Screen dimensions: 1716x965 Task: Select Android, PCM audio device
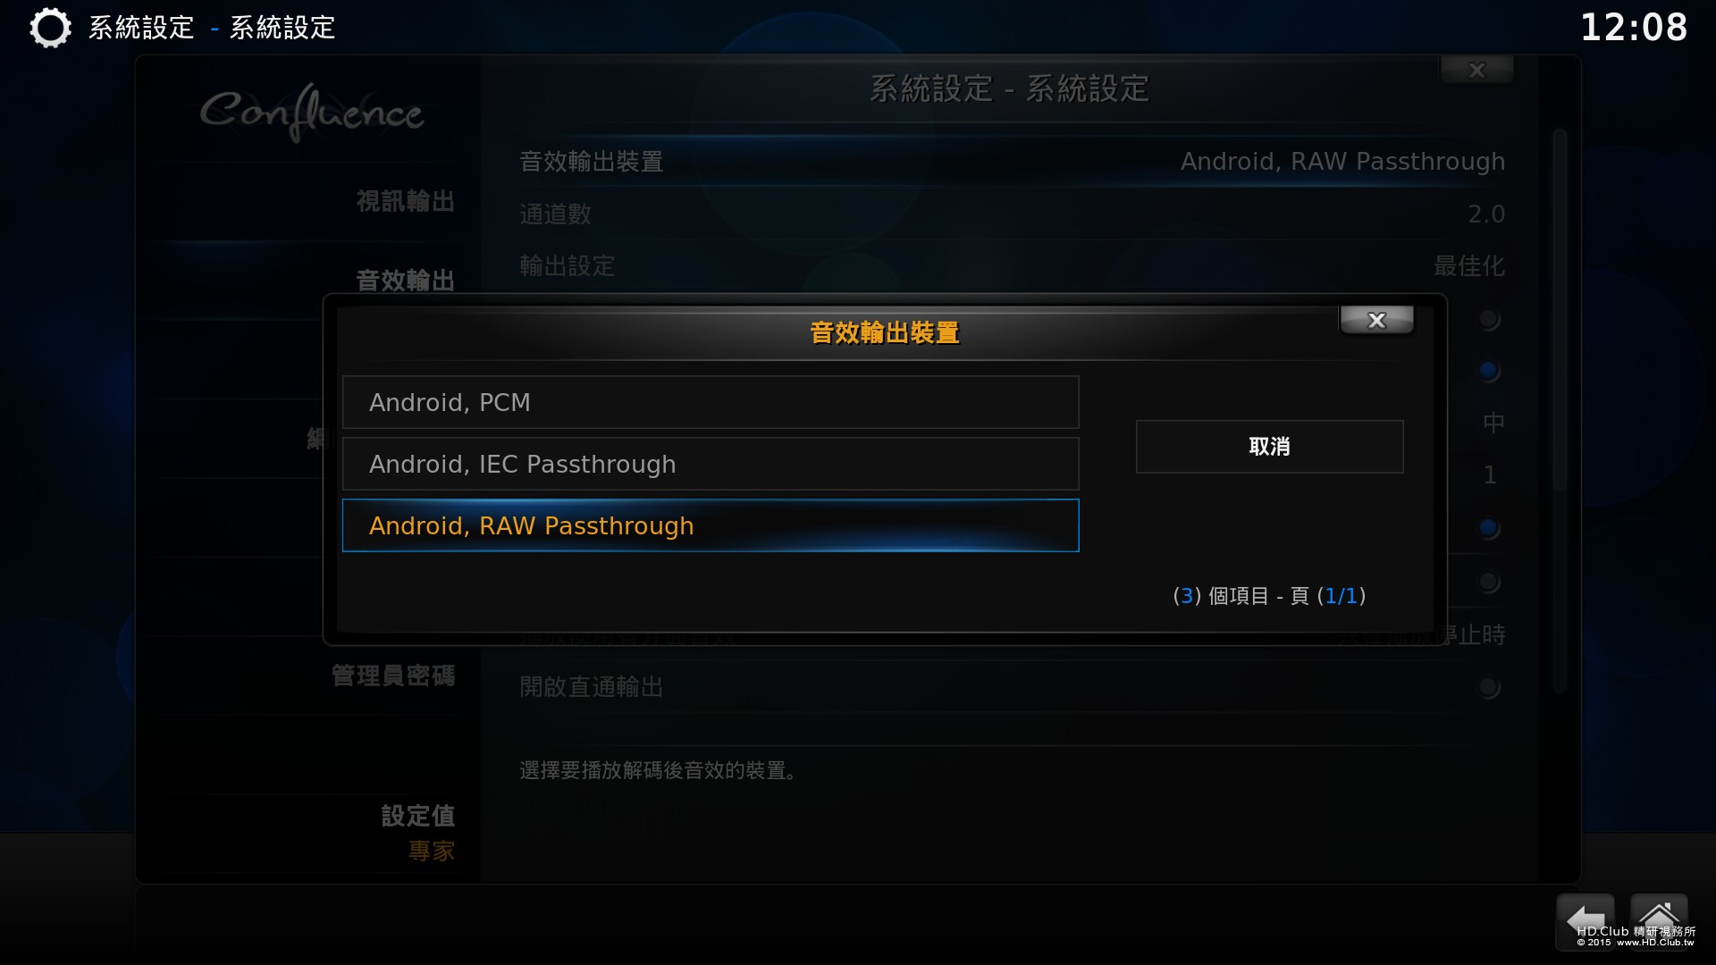point(711,402)
